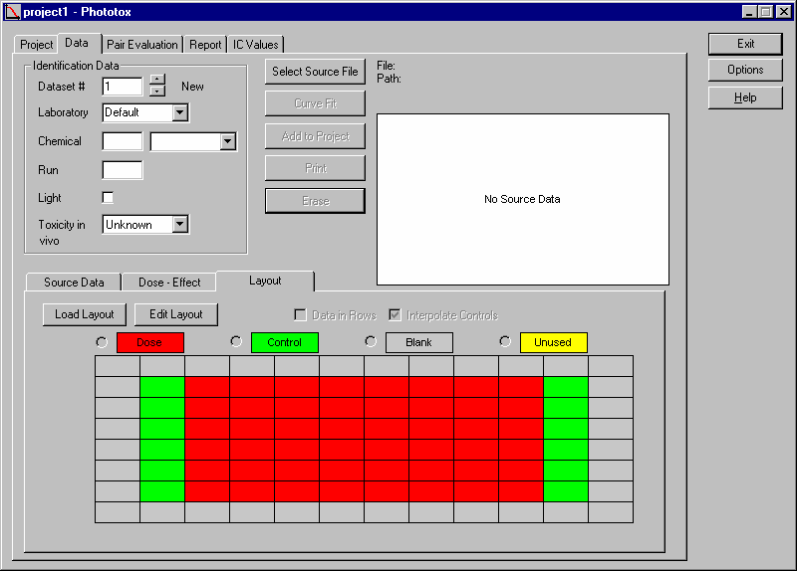
Task: Click Select Source File button
Action: click(315, 72)
